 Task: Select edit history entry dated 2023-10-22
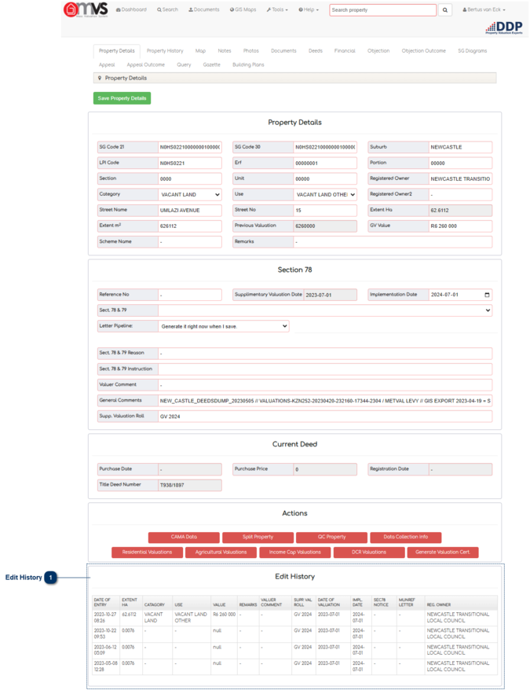295,633
